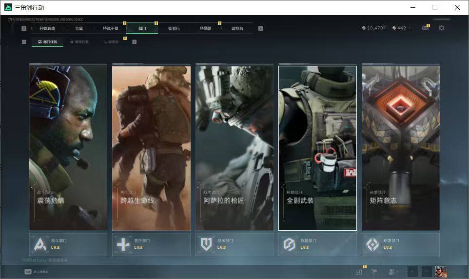This screenshot has height=279, width=469.
Task: Open the 矩阵意志 research department card
Action: (x=401, y=148)
